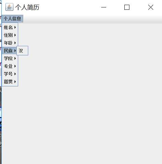Maximize the 个人简历 window
The width and height of the screenshot is (162, 164).
tap(127, 7)
